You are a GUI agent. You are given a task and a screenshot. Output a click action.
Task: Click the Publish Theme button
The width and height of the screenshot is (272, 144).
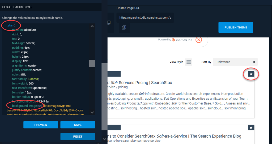point(236,27)
